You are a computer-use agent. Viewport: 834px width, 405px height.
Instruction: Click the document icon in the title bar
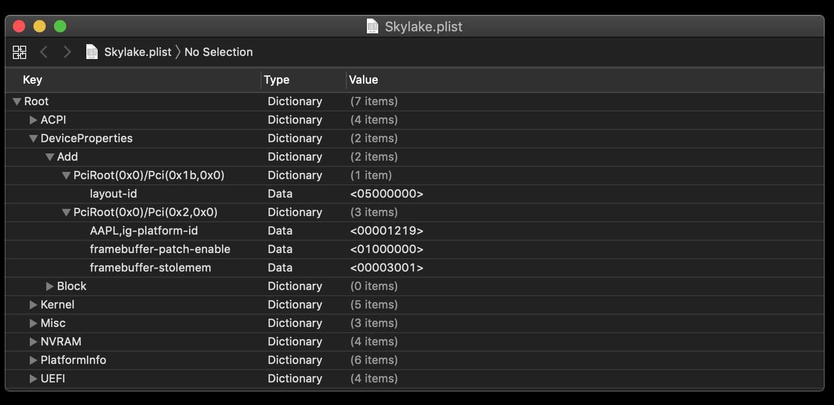point(373,26)
